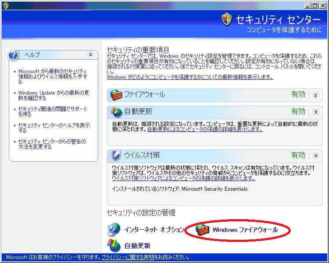This screenshot has height=263, width=329.
Task: Open the インターネット オプション text link
Action: click(154, 230)
